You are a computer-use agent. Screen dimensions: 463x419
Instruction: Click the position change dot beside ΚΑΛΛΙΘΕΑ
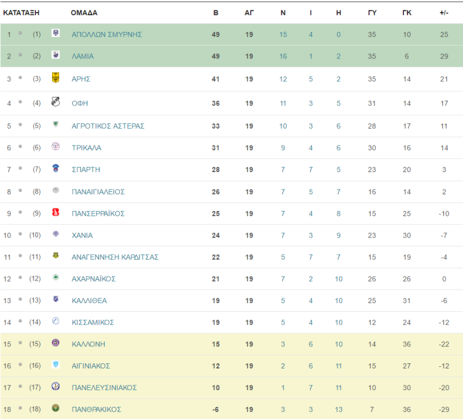coord(20,299)
